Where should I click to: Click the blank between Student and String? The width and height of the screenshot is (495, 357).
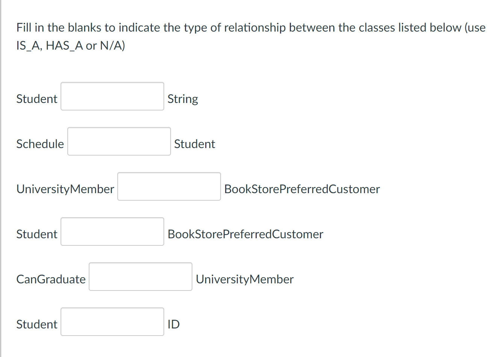tap(112, 96)
